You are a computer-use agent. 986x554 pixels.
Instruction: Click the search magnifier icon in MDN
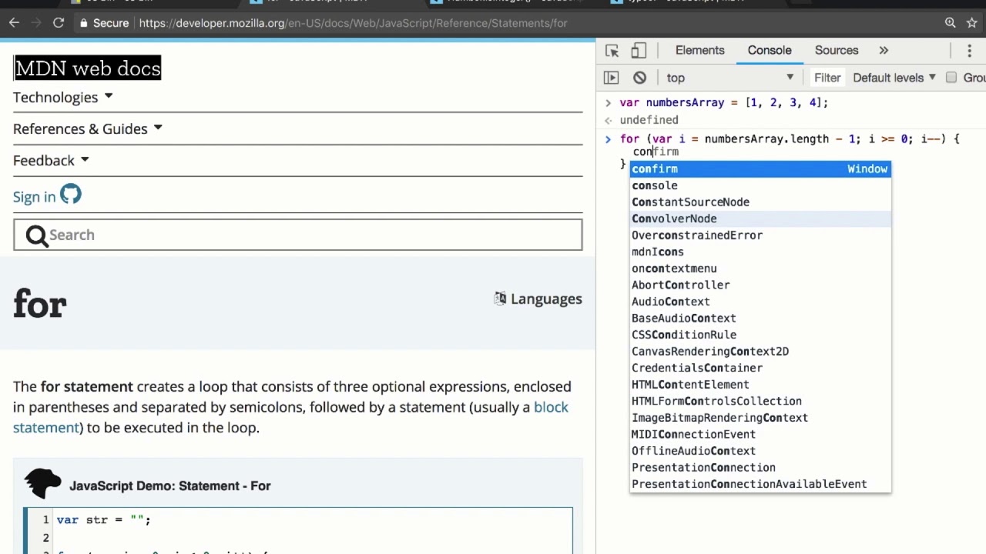tap(36, 235)
